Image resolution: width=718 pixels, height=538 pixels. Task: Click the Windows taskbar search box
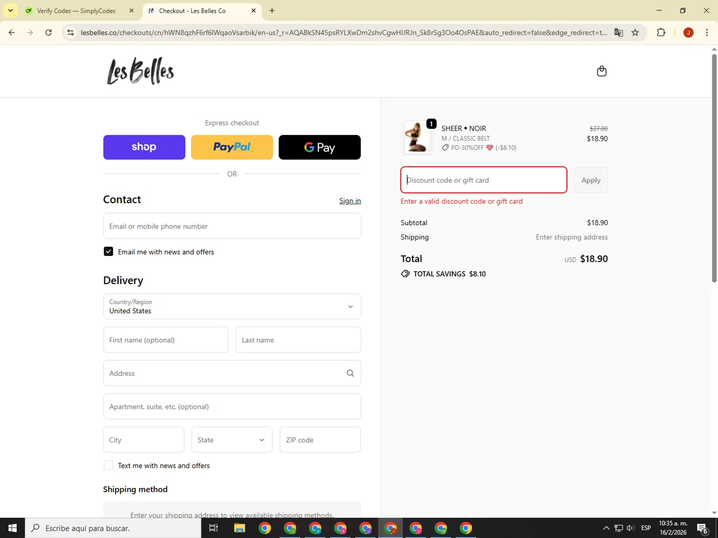[x=113, y=528]
